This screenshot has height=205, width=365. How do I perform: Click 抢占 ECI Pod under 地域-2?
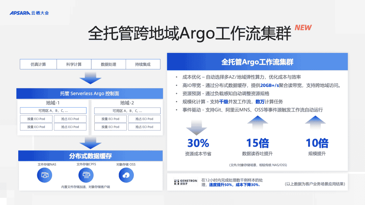pyautogui.click(x=144, y=119)
